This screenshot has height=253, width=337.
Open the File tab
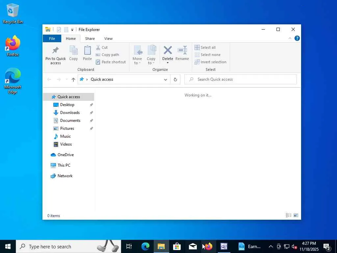pyautogui.click(x=52, y=39)
